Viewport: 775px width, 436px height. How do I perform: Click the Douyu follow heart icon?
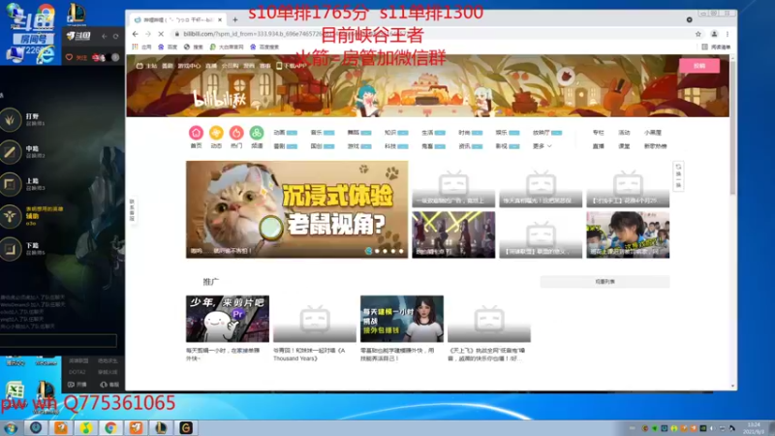coord(69,57)
